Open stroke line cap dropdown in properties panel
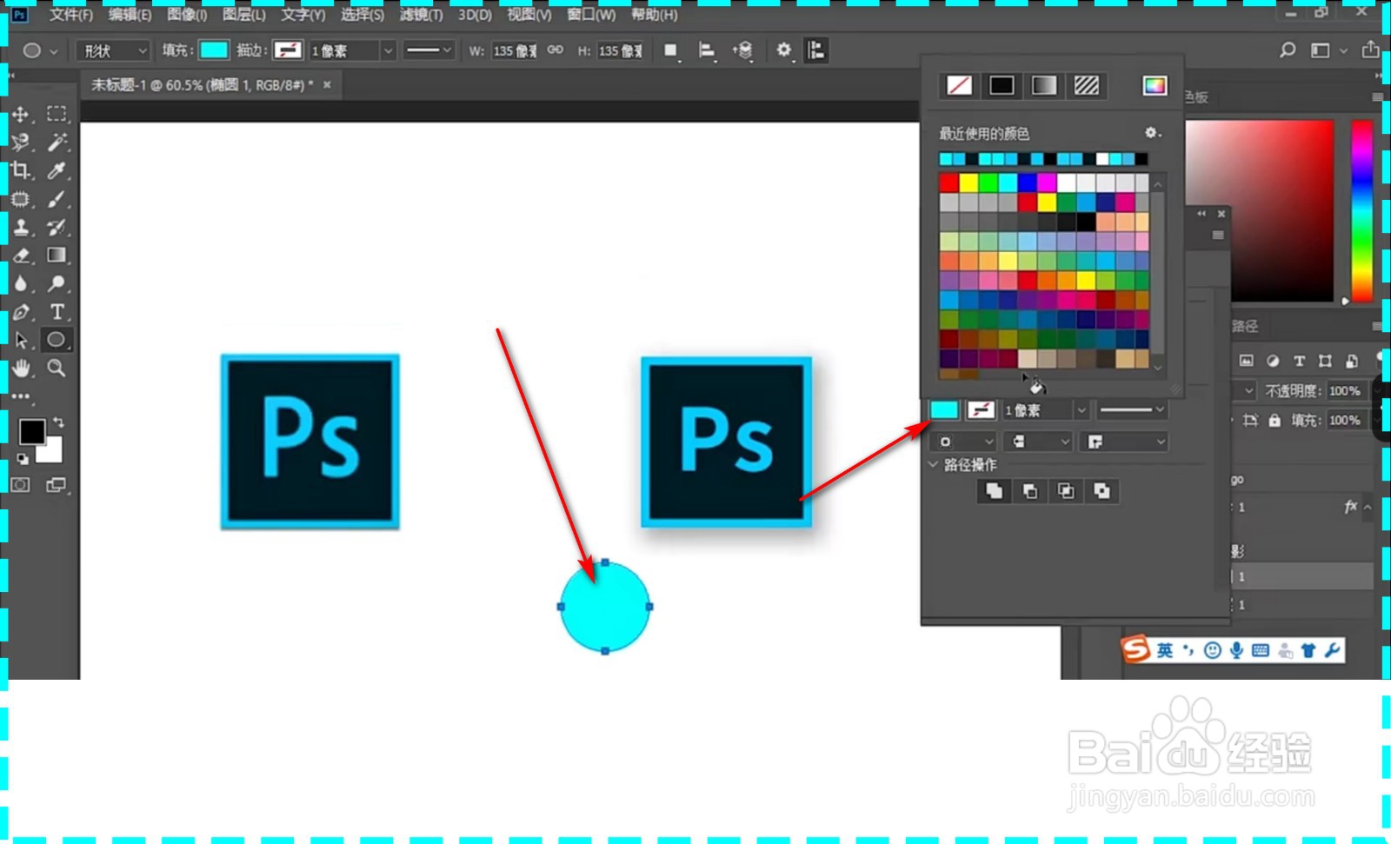This screenshot has height=844, width=1391. pyautogui.click(x=1037, y=442)
